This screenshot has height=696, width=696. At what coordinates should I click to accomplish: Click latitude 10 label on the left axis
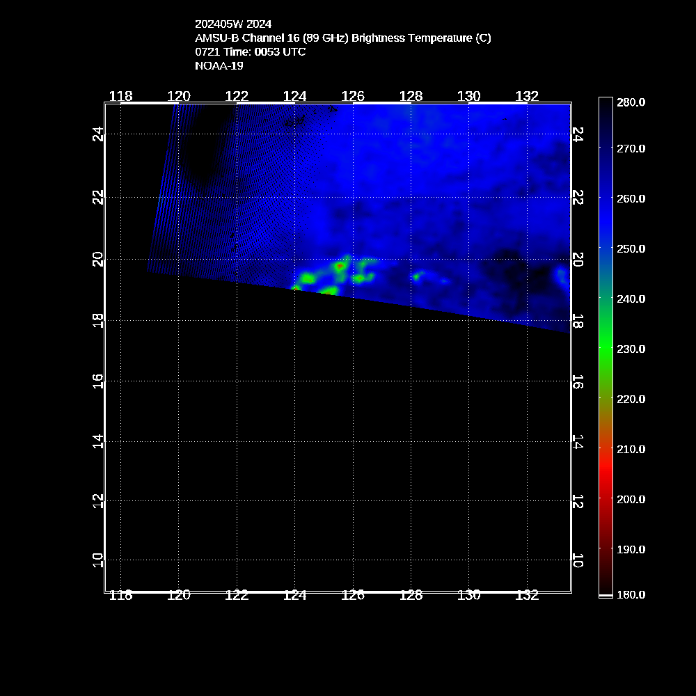click(99, 560)
